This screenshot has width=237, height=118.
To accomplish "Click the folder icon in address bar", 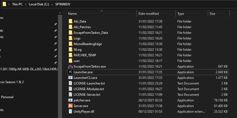I will coord(4,4).
